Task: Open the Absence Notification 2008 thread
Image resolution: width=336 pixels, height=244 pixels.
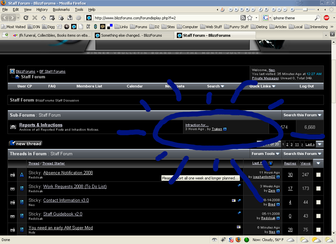Action: coord(68,173)
